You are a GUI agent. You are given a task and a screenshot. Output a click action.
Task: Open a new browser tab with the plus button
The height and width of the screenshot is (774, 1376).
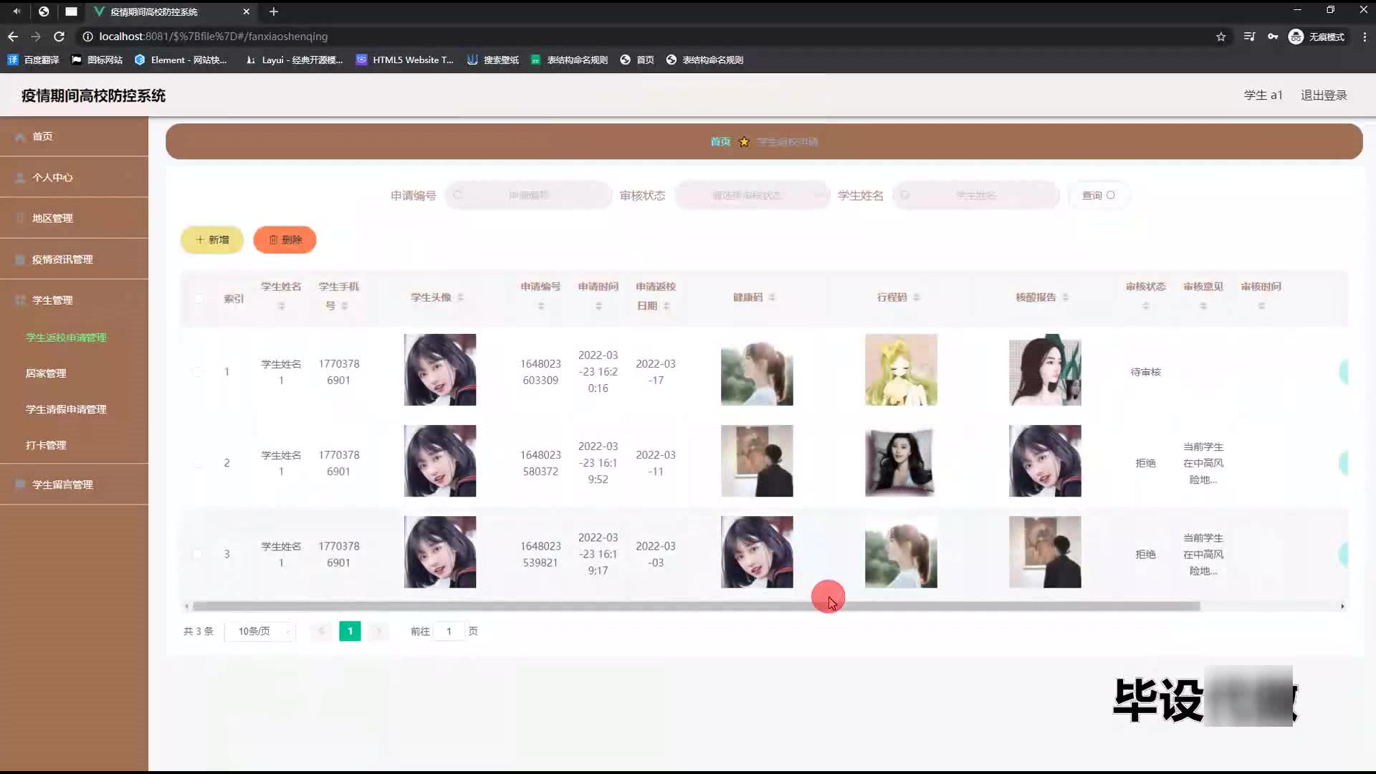tap(274, 11)
